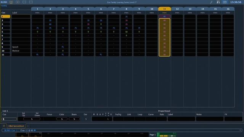Select highlighted channel 11 column header
This screenshot has width=244, height=137.
(164, 9)
